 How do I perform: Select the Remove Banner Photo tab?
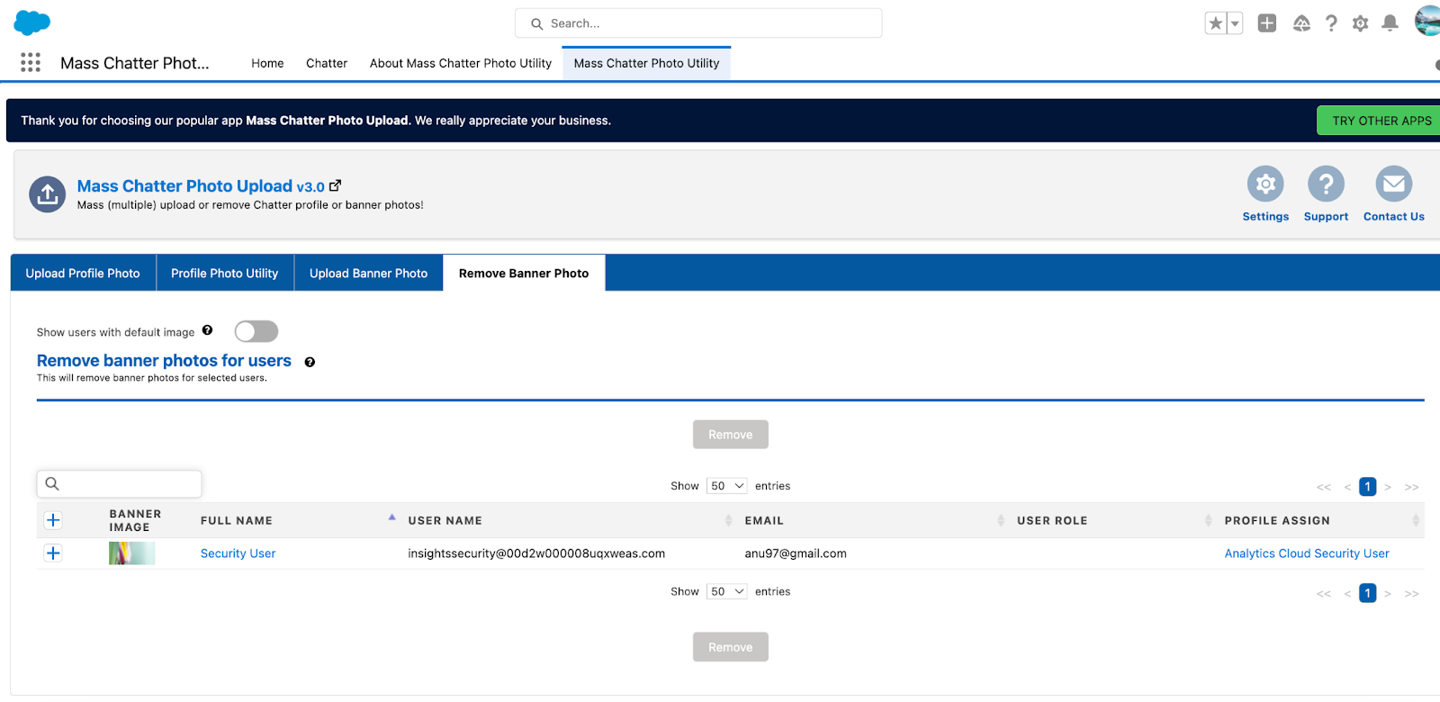coord(524,273)
